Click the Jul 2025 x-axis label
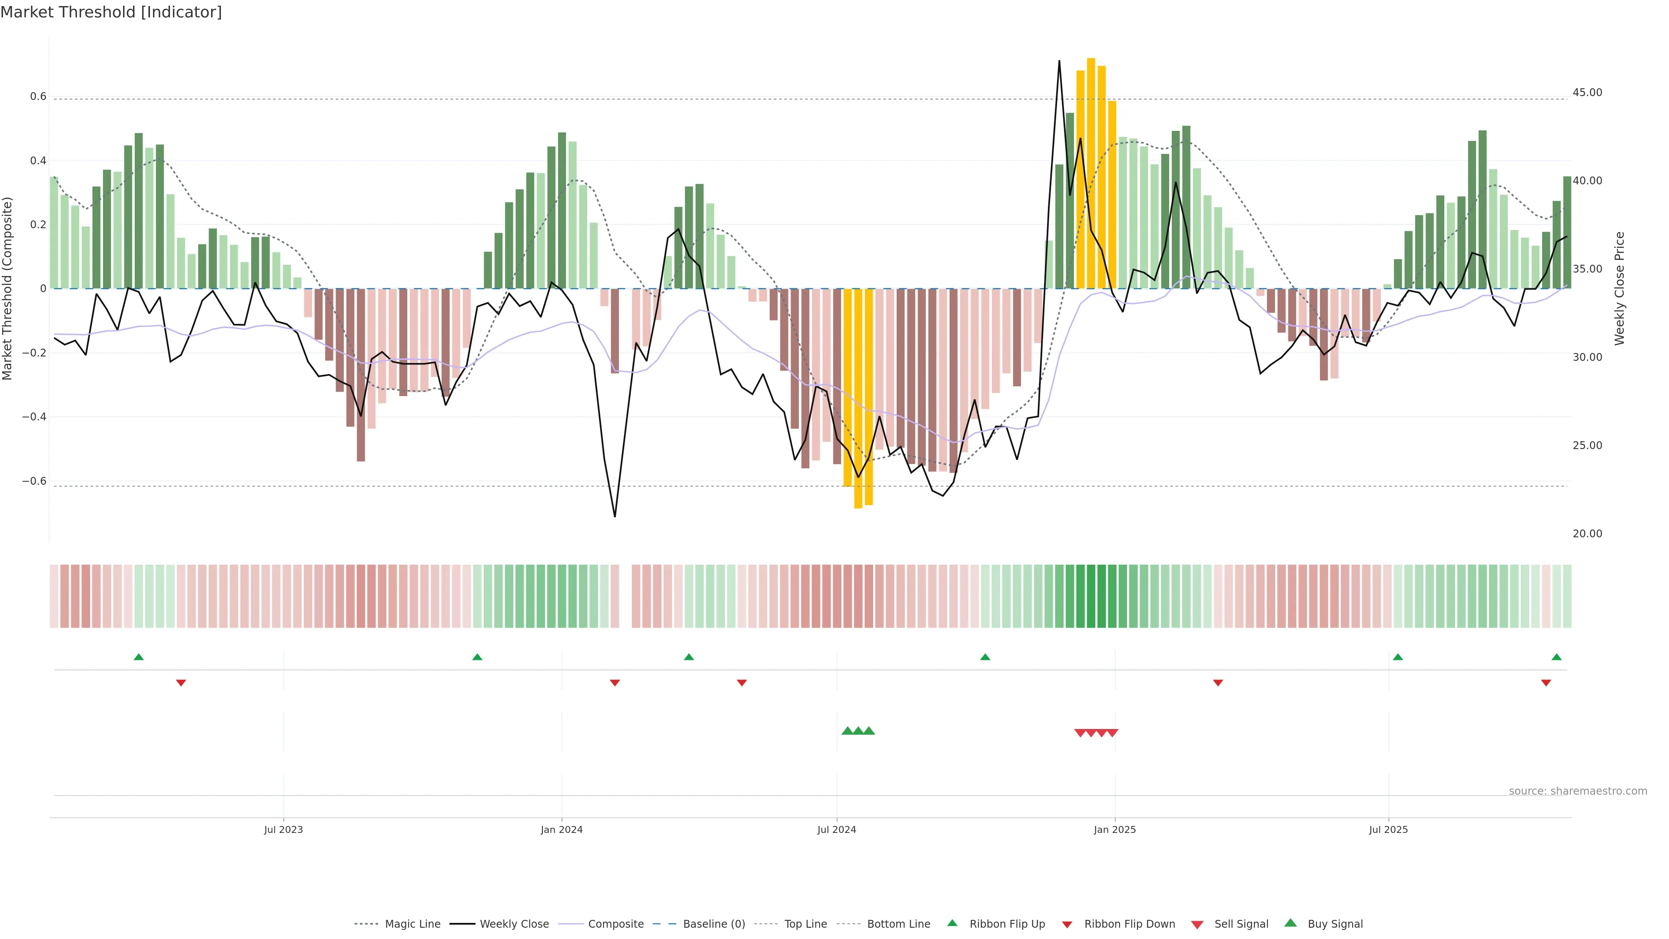Viewport: 1669px width, 939px height. click(1389, 829)
